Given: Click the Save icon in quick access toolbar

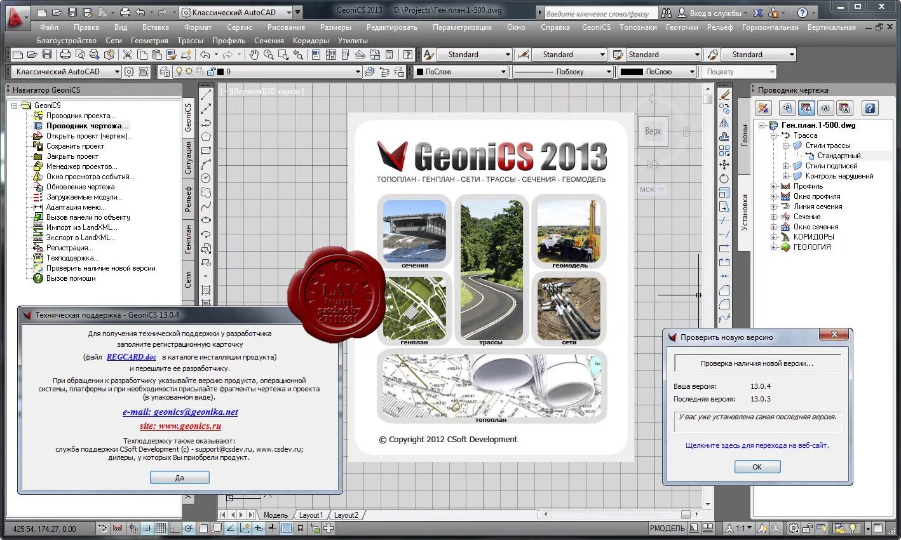Looking at the screenshot, I should click(x=72, y=12).
